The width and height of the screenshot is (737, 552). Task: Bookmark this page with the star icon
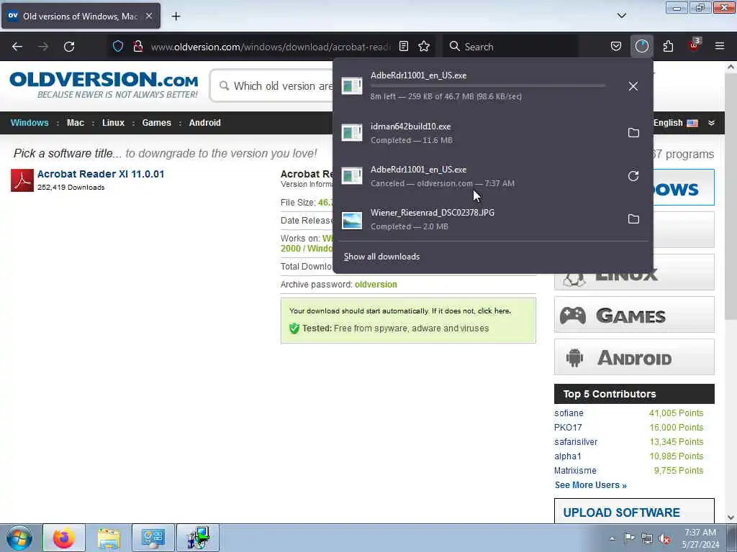[x=424, y=46]
